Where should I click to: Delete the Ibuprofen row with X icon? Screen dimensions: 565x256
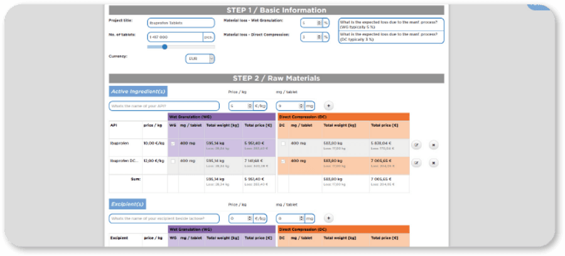click(433, 145)
